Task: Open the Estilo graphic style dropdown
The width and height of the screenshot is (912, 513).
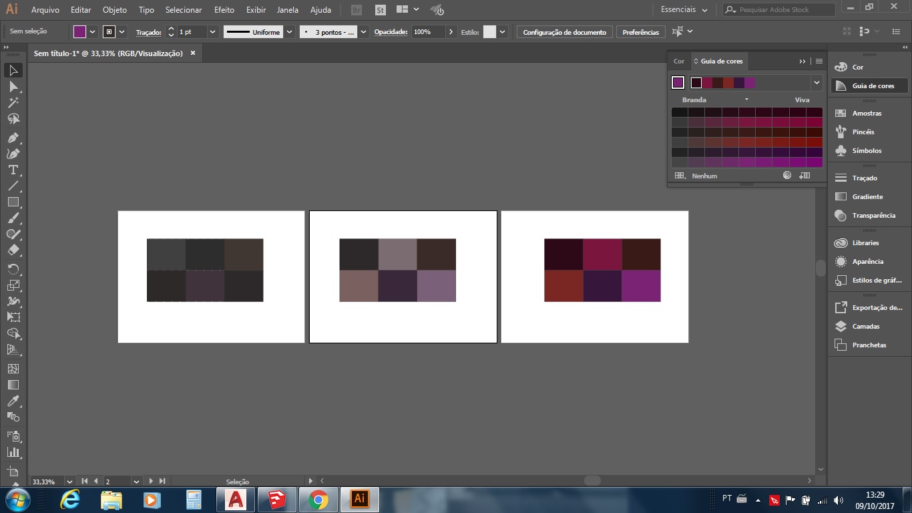Action: 503,32
